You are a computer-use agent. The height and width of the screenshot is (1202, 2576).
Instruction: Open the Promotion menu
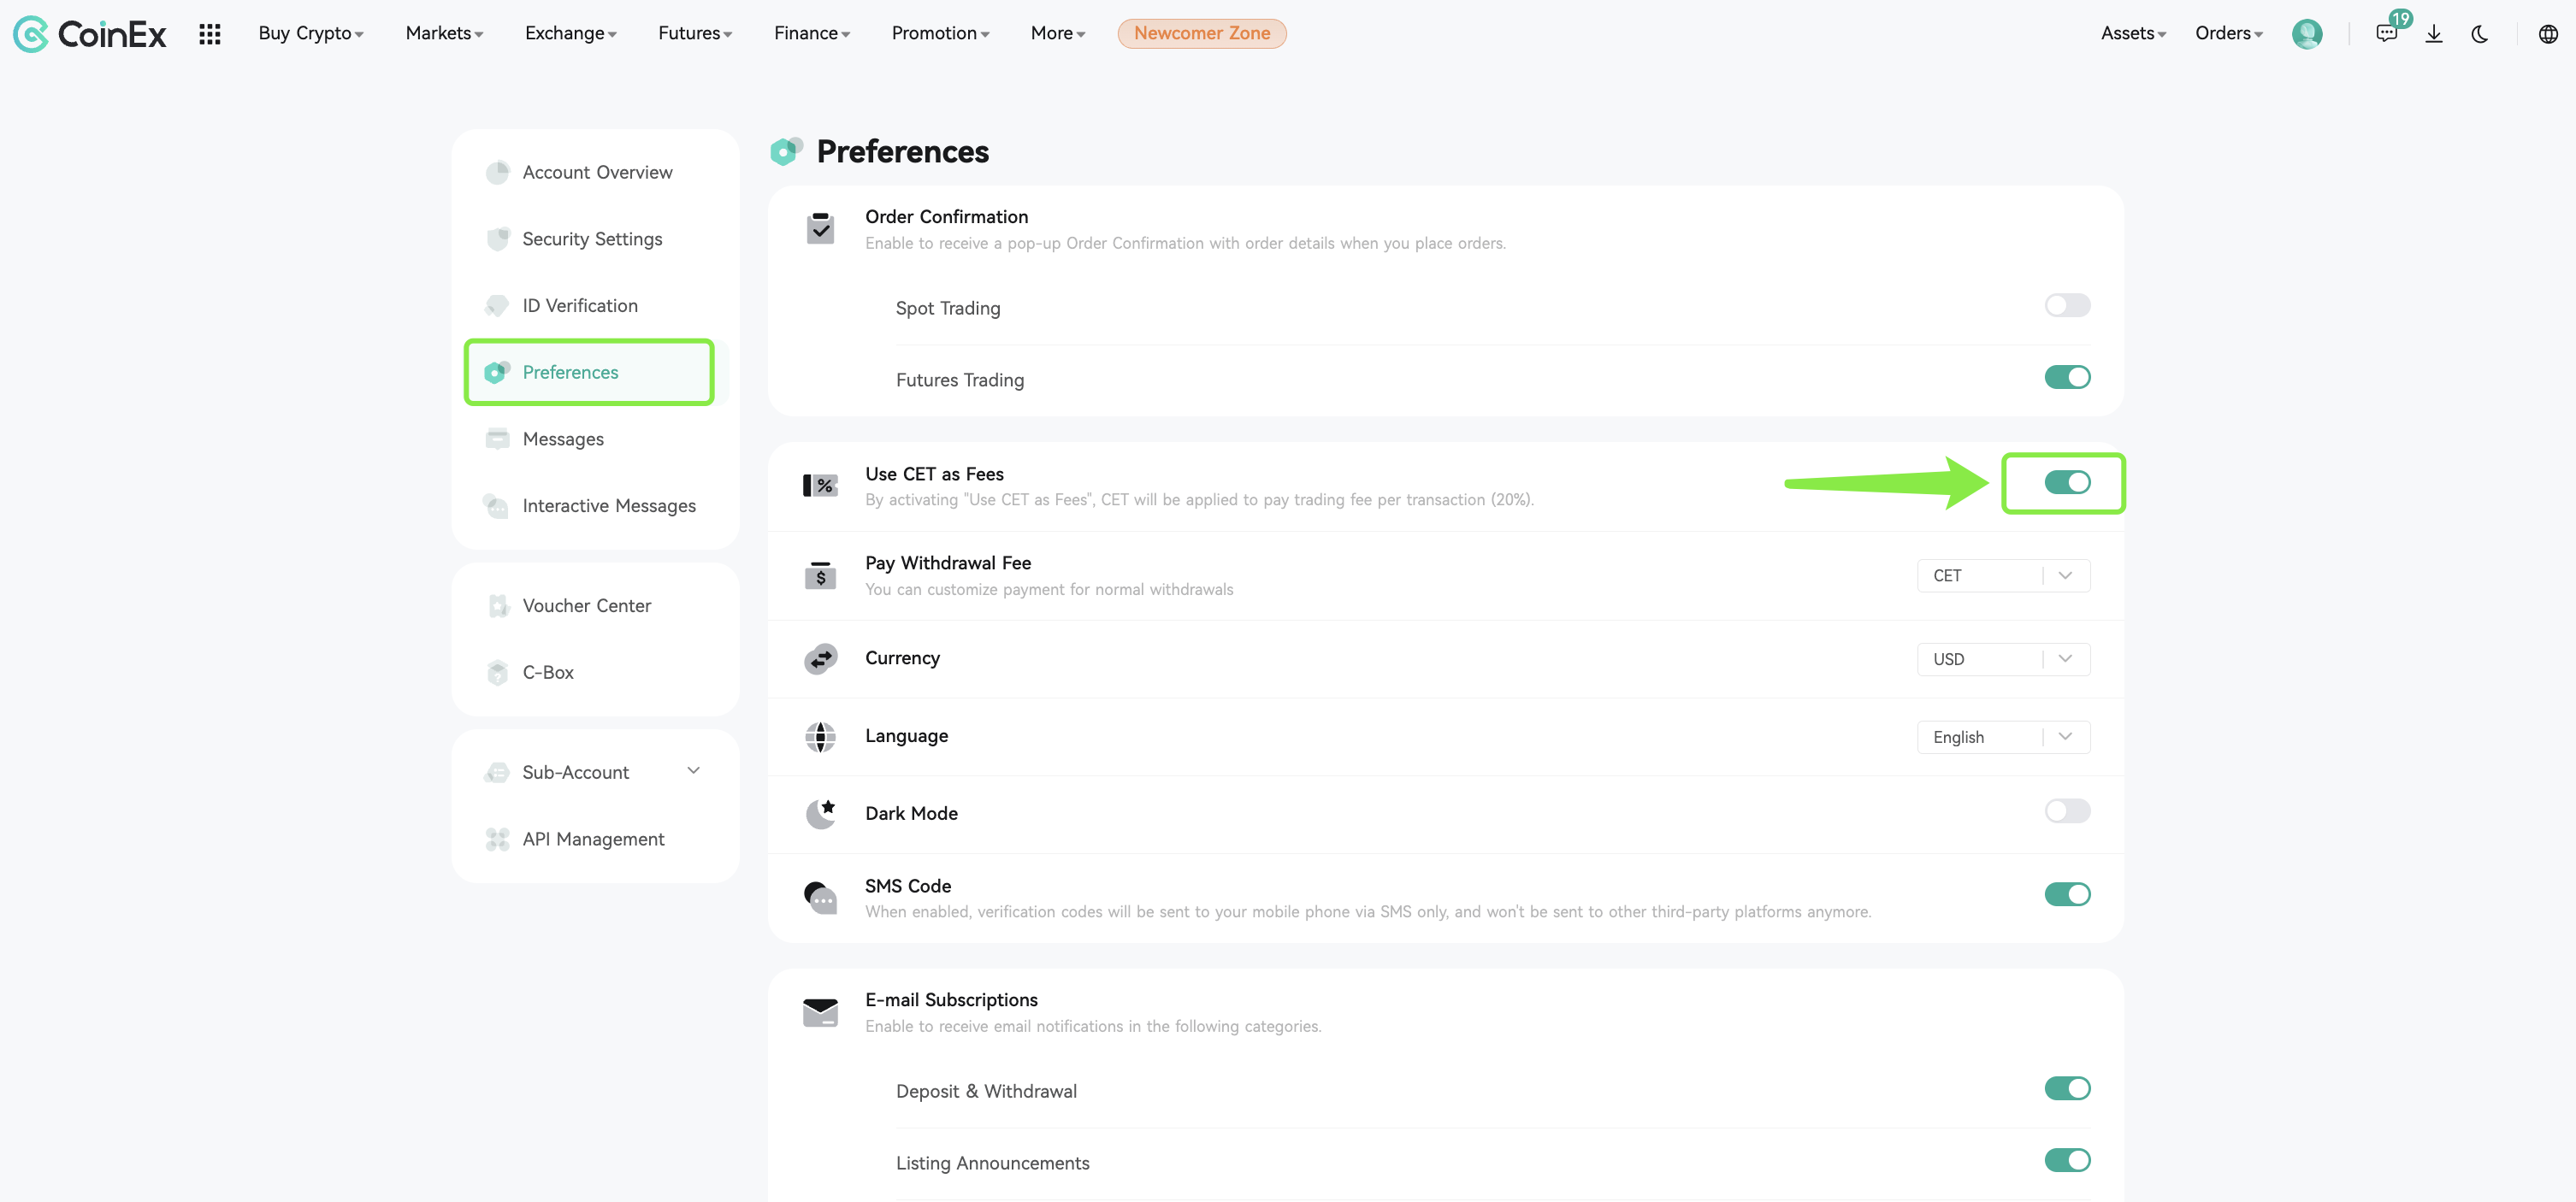[x=940, y=33]
